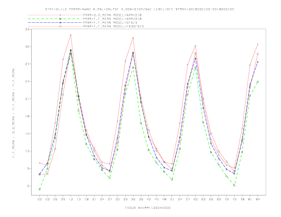Click x-axis forecast hour label 06

(55, 199)
